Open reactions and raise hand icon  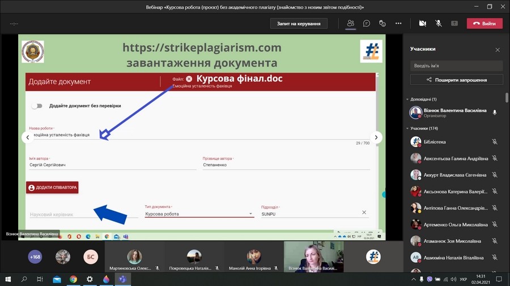[382, 23]
